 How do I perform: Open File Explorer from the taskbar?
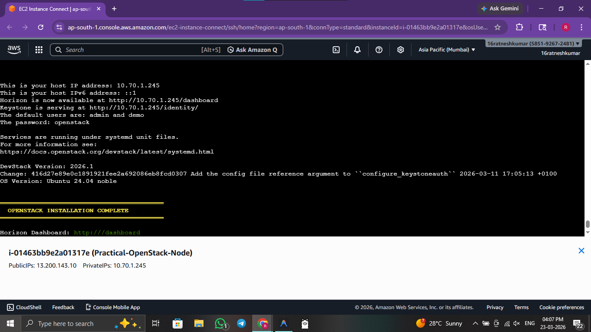click(199, 323)
